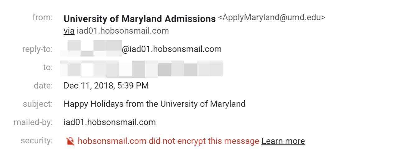The image size is (398, 160).
Task: Click the "to:" field label
Action: tap(48, 67)
